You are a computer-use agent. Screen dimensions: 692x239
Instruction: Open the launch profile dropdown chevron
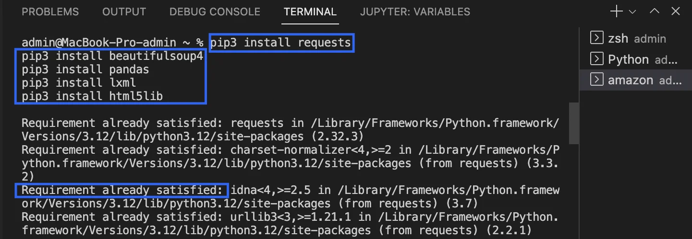click(x=632, y=12)
